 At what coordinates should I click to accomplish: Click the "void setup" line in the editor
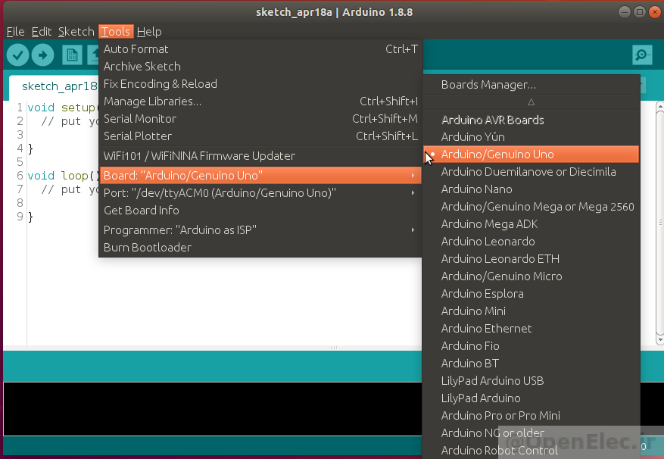(61, 108)
